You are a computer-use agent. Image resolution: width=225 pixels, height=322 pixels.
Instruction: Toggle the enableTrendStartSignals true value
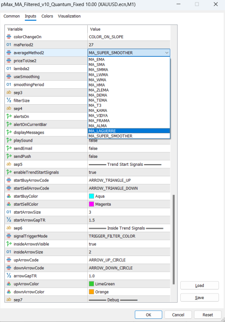(129, 172)
